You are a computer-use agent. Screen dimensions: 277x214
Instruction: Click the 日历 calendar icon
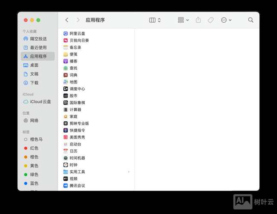65,151
